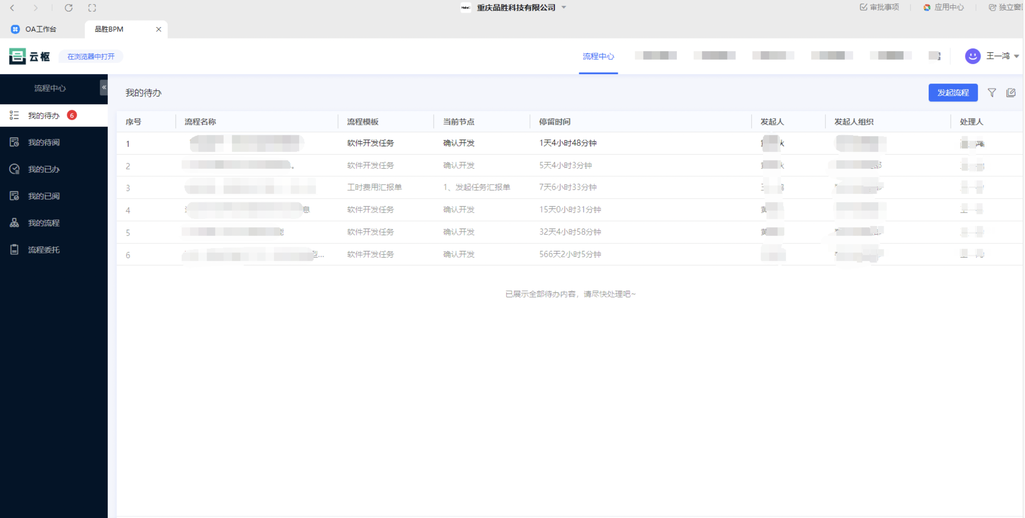This screenshot has width=1025, height=518.
Task: Close the 品胜BPM tab
Action: point(158,29)
